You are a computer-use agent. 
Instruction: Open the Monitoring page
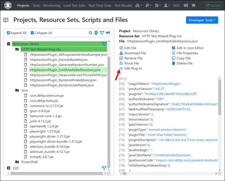pyautogui.click(x=52, y=5)
